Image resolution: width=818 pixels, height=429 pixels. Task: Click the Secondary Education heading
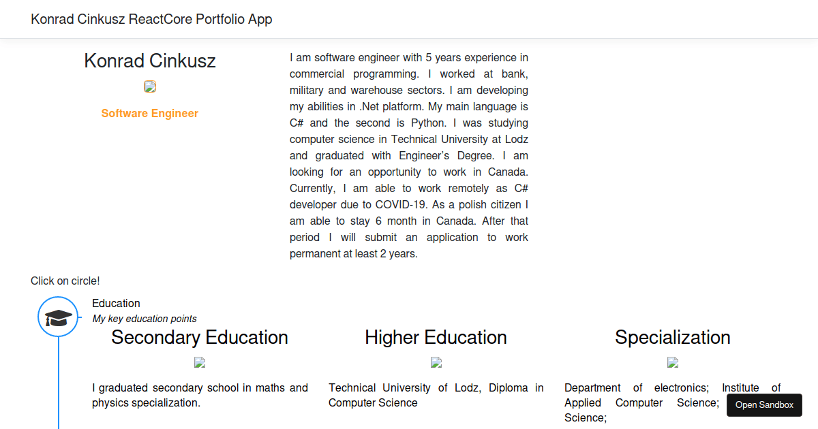click(x=200, y=337)
